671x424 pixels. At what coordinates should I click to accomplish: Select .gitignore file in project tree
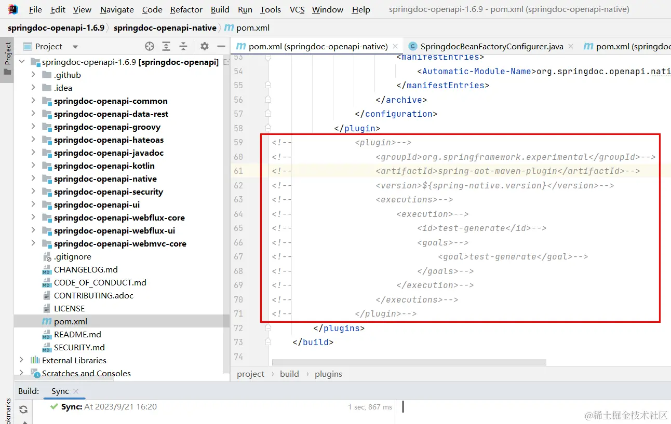pos(73,256)
